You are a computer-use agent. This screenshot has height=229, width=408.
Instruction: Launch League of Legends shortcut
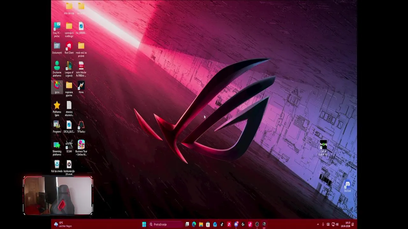69,69
